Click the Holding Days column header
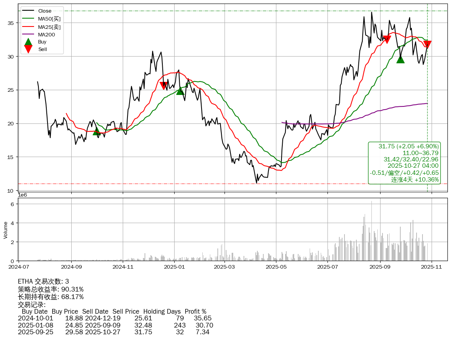Image resolution: width=451 pixels, height=339 pixels. click(x=162, y=311)
